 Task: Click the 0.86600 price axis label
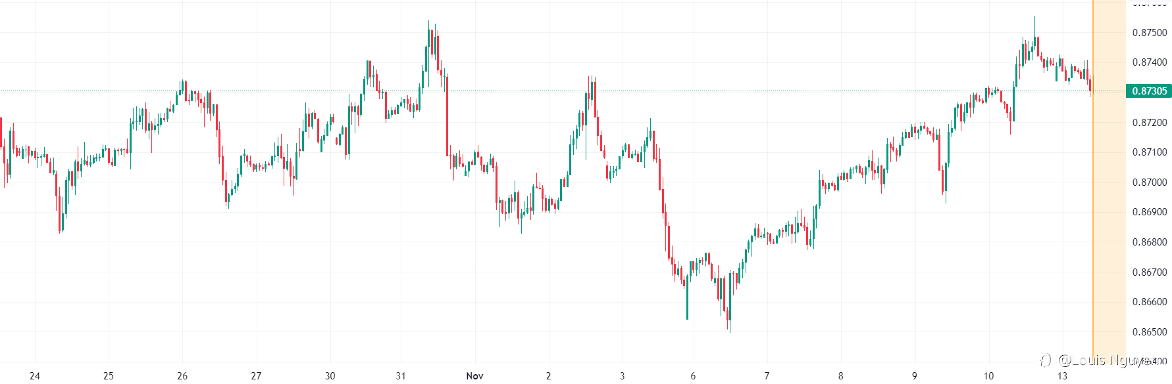[1150, 303]
